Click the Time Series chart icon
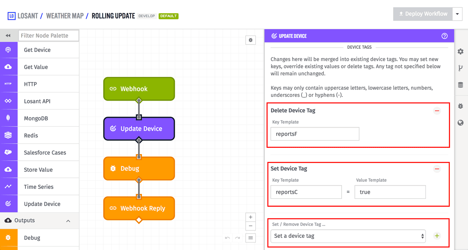Screen dimensions: 468x250 tap(8, 187)
